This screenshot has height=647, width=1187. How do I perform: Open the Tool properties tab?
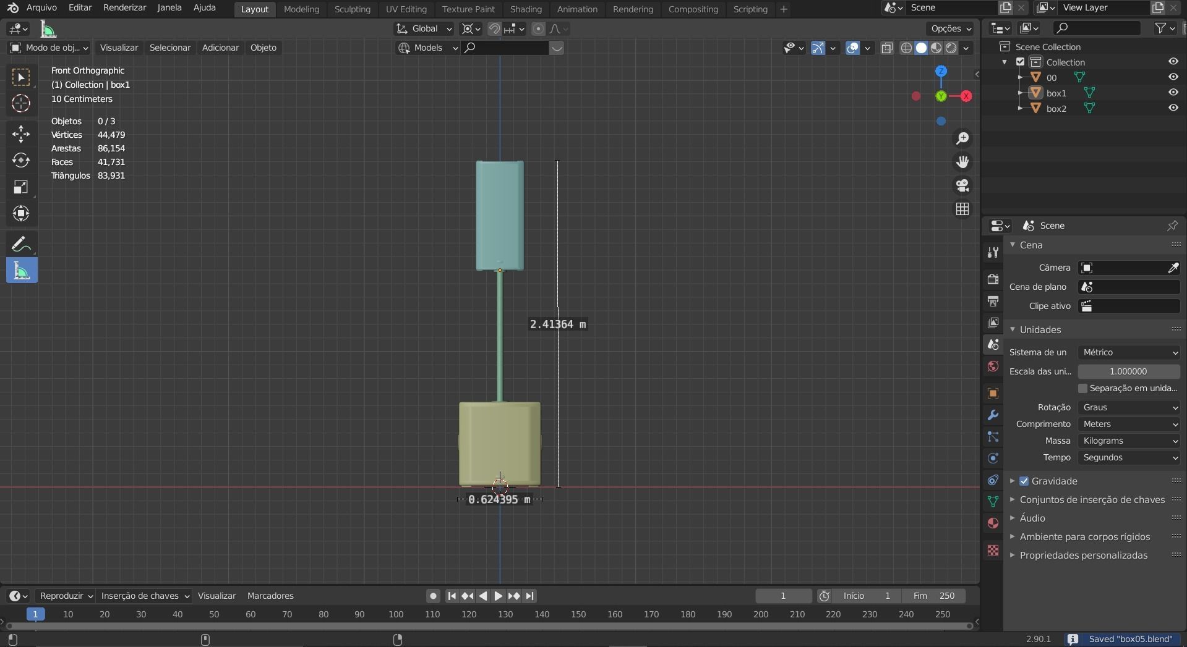tap(993, 252)
